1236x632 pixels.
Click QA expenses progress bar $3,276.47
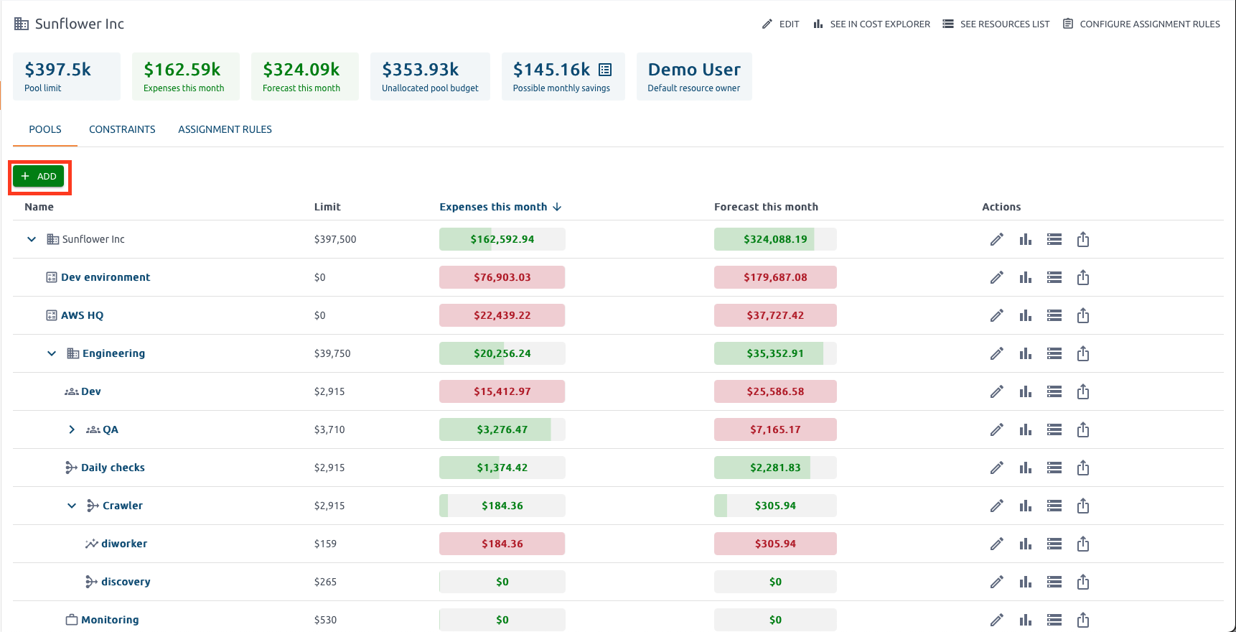pyautogui.click(x=502, y=429)
